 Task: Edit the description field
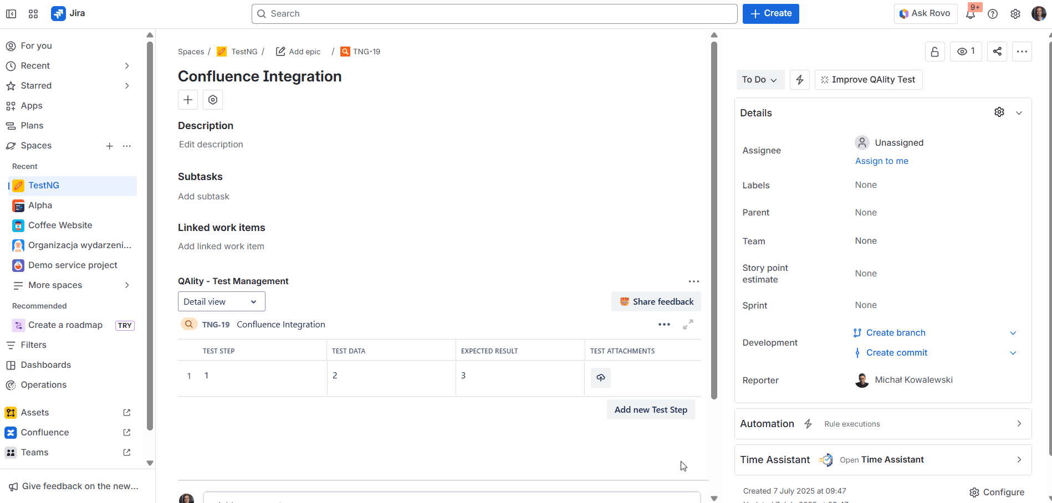[x=211, y=145]
